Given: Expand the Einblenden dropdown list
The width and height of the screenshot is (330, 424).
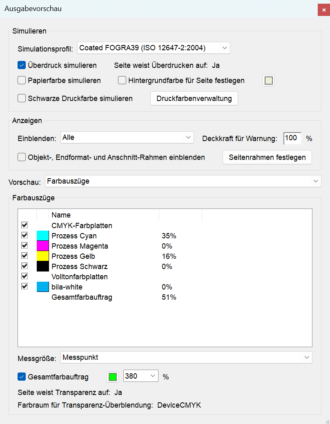Looking at the screenshot, I should (x=127, y=137).
